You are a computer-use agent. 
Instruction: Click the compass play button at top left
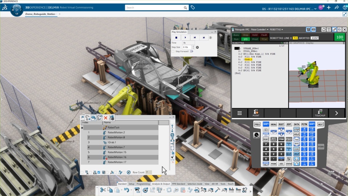17,10
